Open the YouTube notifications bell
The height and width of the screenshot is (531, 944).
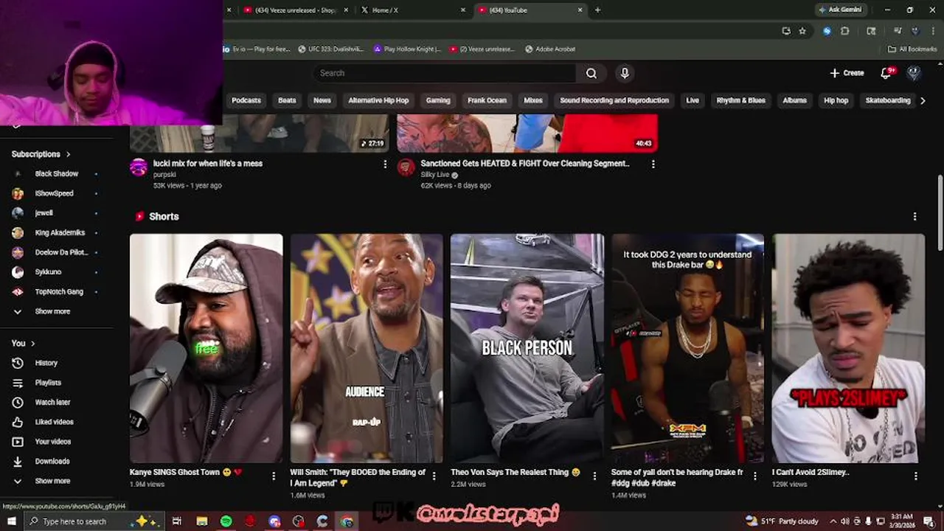point(887,73)
